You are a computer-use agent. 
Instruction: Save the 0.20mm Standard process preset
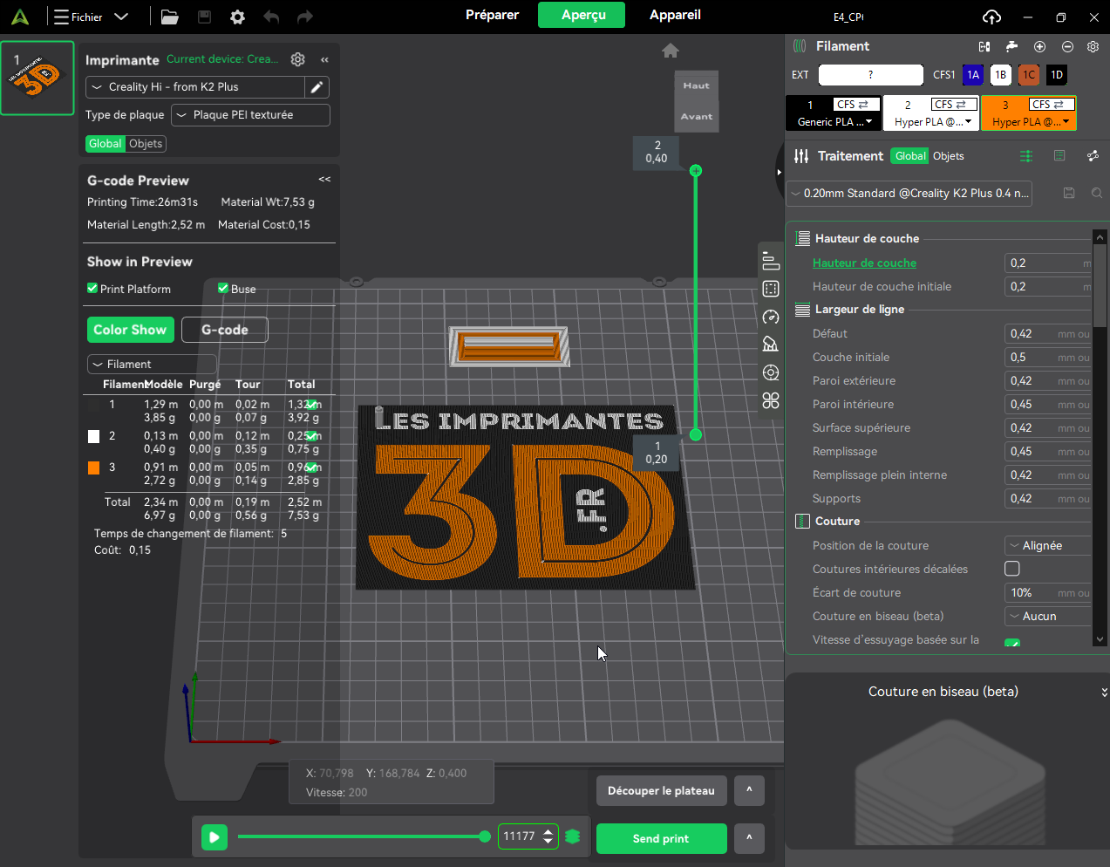click(1069, 193)
